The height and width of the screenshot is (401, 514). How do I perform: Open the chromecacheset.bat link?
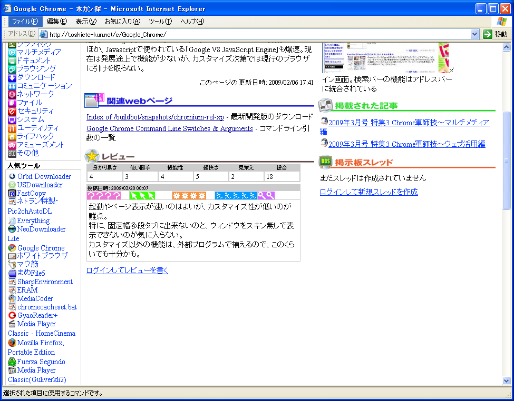[47, 307]
